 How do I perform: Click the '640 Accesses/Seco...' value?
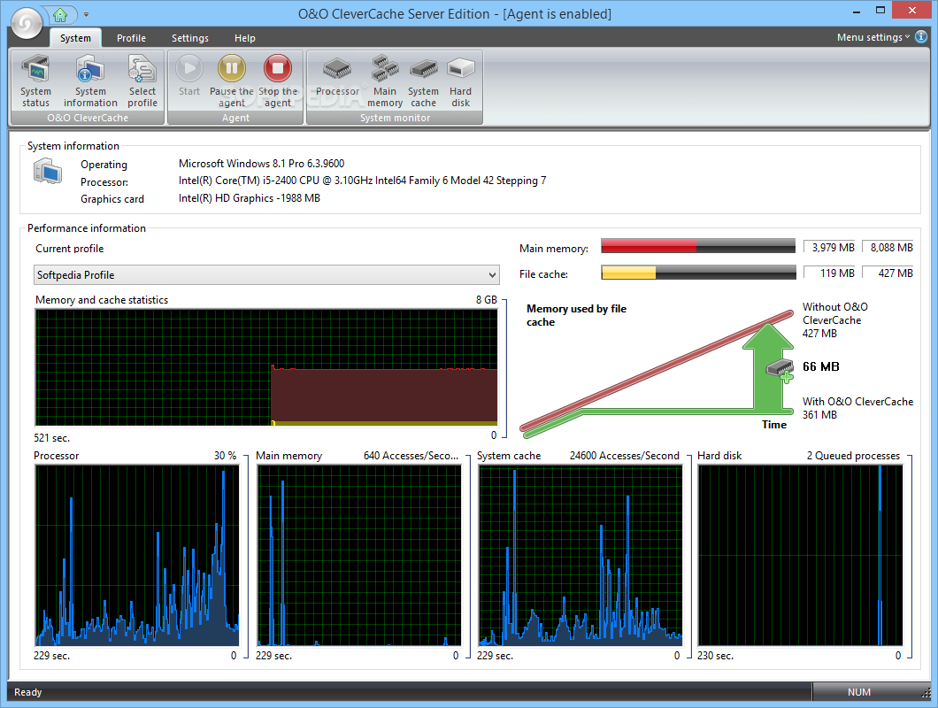411,456
